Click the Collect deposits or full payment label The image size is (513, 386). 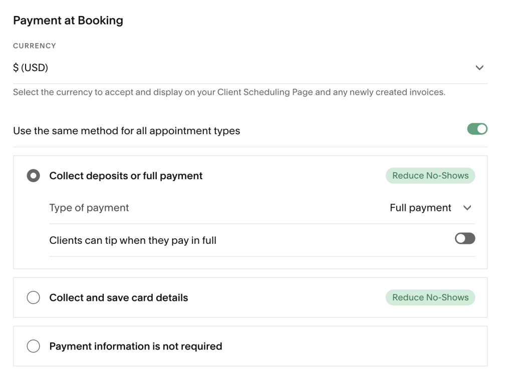(126, 176)
